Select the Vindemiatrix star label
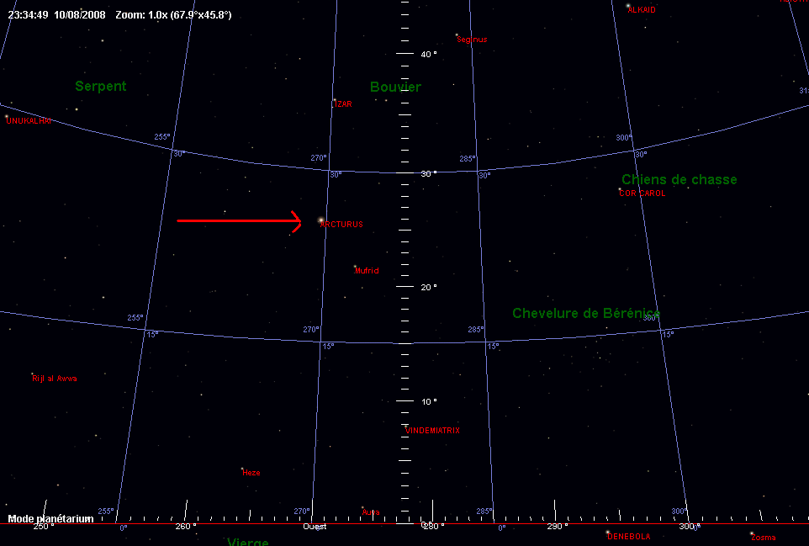 (432, 431)
